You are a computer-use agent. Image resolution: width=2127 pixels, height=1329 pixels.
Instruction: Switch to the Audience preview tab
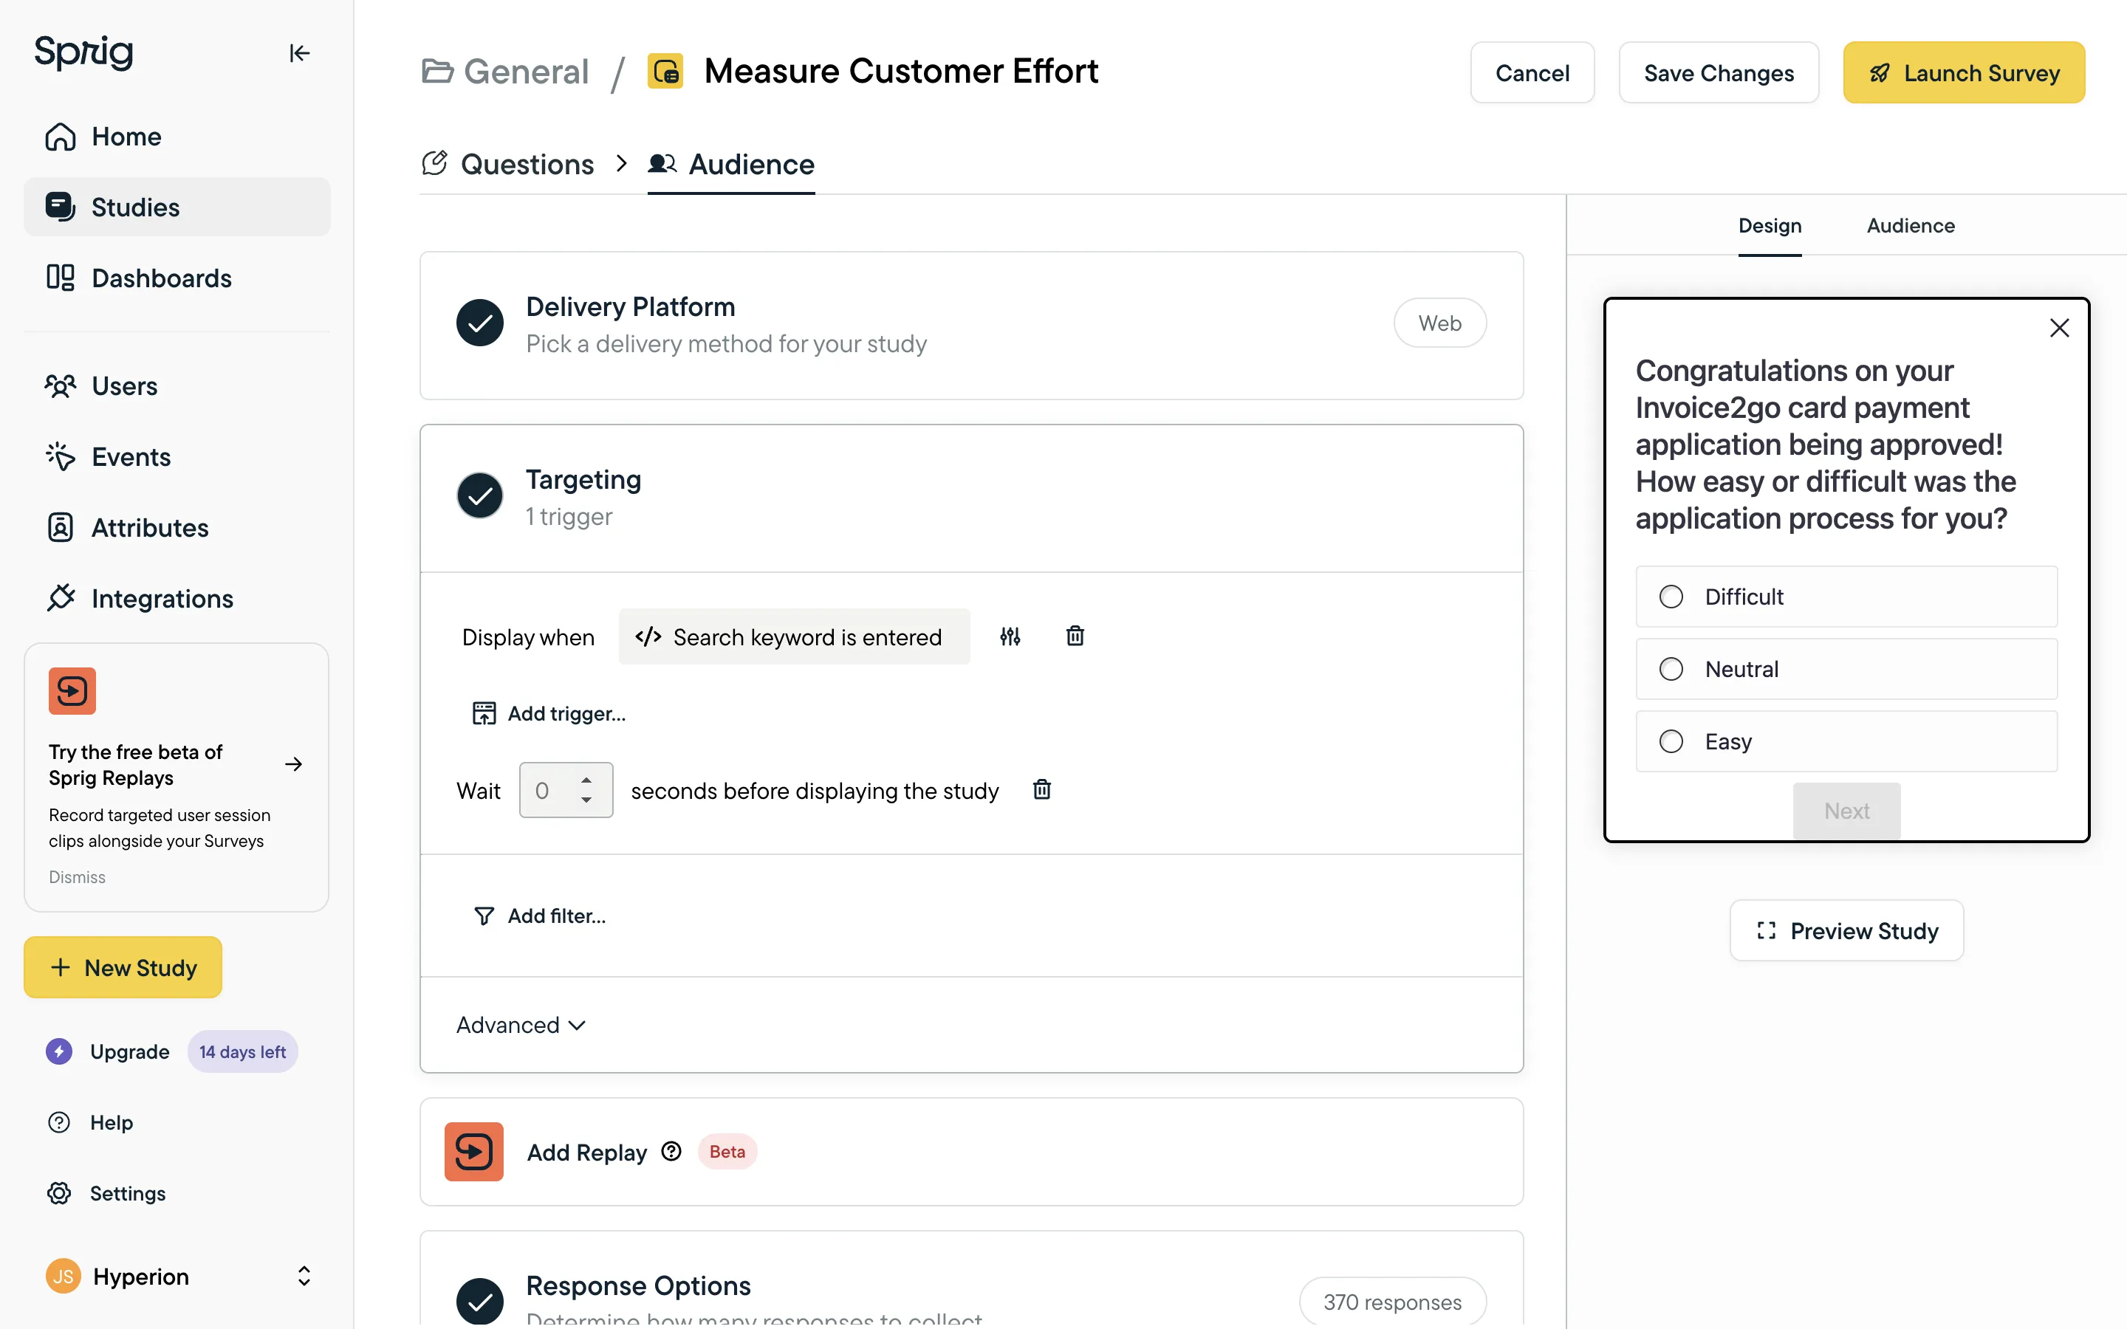[1910, 226]
